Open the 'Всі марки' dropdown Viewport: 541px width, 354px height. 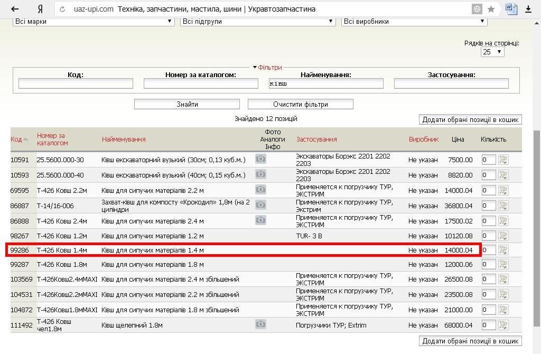(x=93, y=22)
